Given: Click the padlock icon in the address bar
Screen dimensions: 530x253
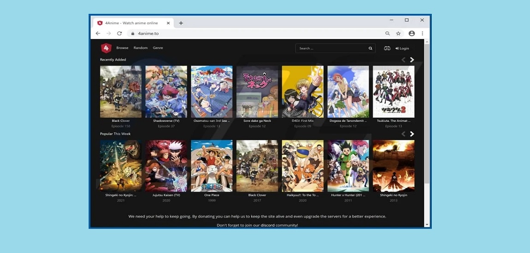Looking at the screenshot, I should tap(133, 34).
